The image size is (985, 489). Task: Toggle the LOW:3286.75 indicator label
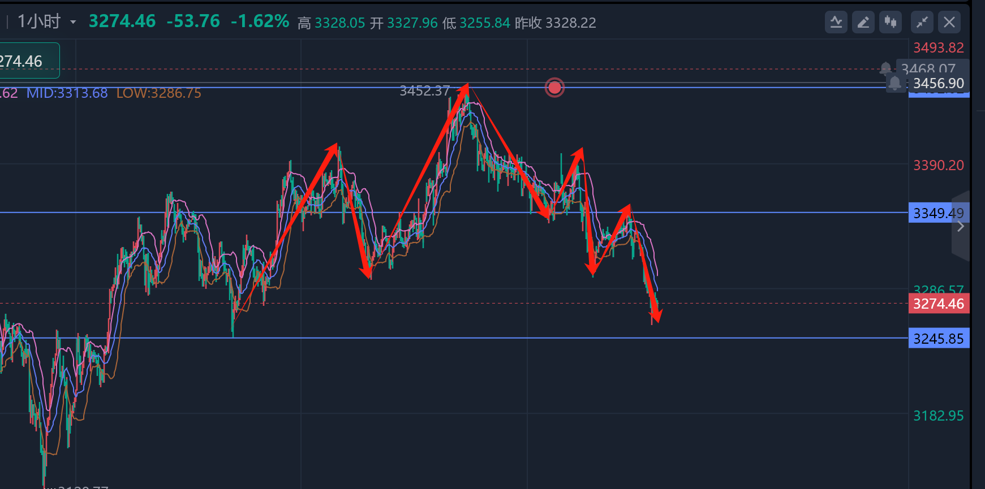coord(158,93)
